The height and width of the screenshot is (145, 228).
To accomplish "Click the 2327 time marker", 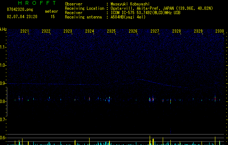I will 155,31.
